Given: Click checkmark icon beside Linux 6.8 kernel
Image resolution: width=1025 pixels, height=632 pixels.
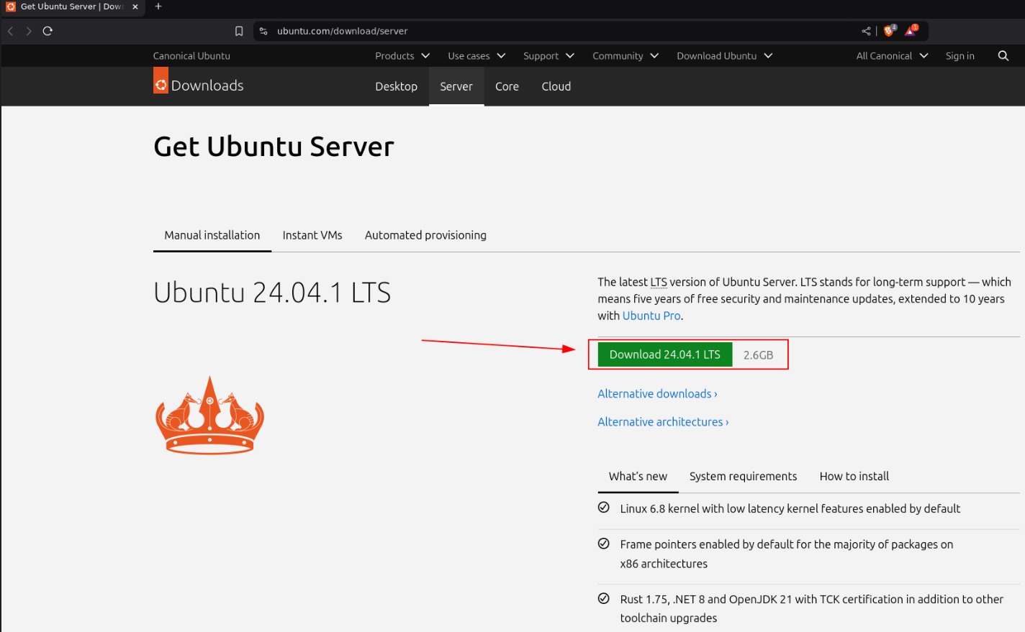Looking at the screenshot, I should point(604,508).
